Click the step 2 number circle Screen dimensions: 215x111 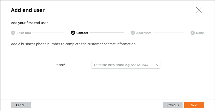click(73, 33)
